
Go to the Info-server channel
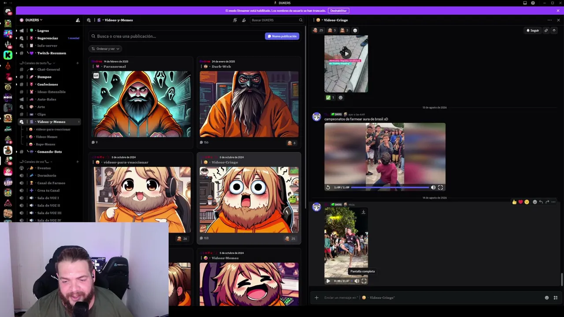point(47,45)
